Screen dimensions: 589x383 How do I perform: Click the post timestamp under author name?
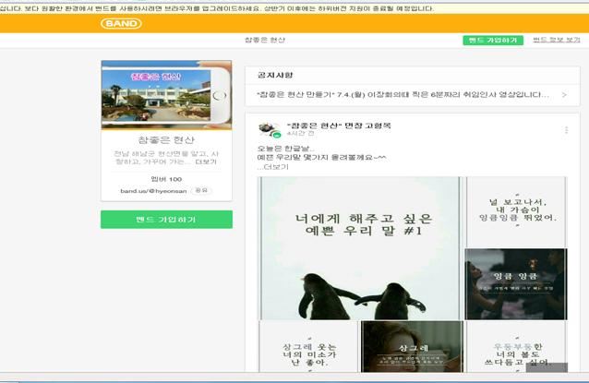click(x=301, y=134)
